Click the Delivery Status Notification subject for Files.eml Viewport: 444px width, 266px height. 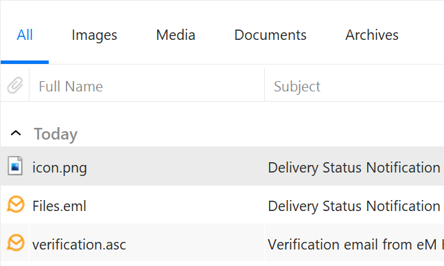click(354, 206)
